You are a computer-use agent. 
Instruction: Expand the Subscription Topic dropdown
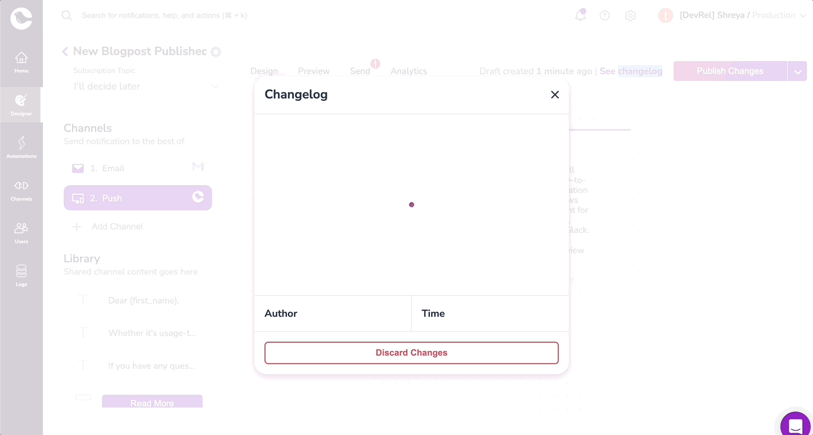point(216,86)
